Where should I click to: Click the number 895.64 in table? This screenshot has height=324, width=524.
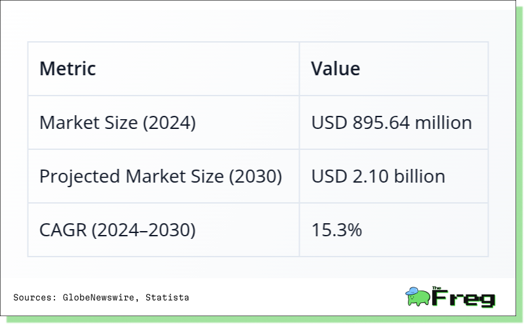point(381,122)
